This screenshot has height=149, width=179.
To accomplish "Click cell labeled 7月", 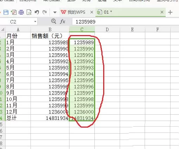I will (18, 80).
